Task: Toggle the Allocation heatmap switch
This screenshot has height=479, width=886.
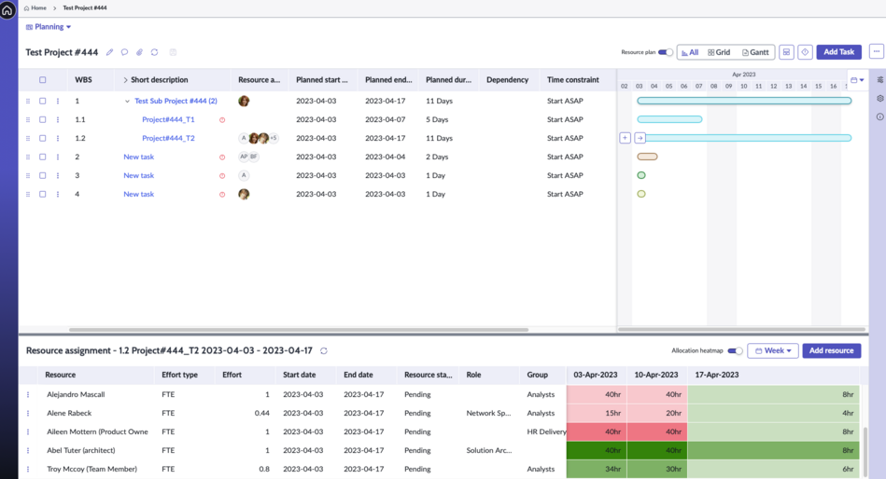Action: (735, 351)
